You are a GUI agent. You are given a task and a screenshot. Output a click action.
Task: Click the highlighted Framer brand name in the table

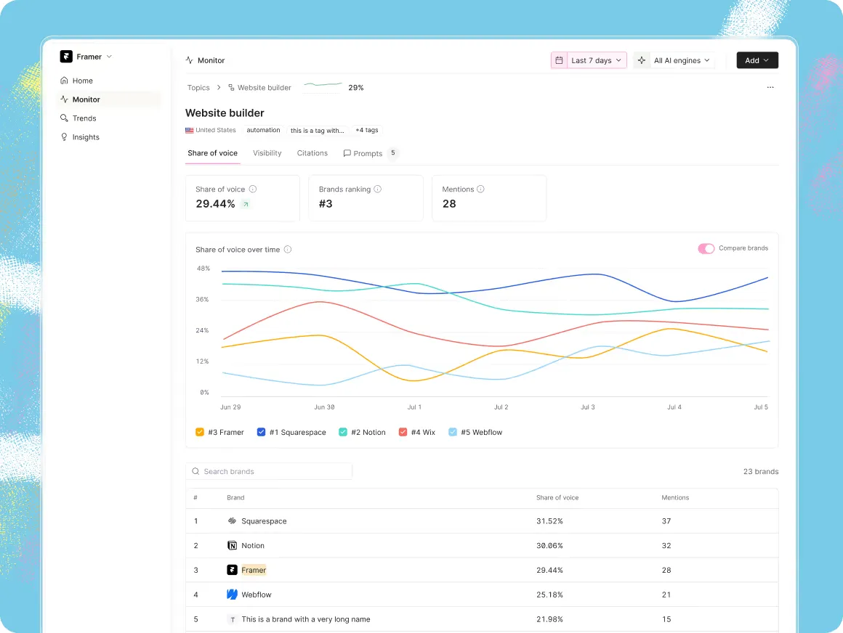click(x=254, y=570)
